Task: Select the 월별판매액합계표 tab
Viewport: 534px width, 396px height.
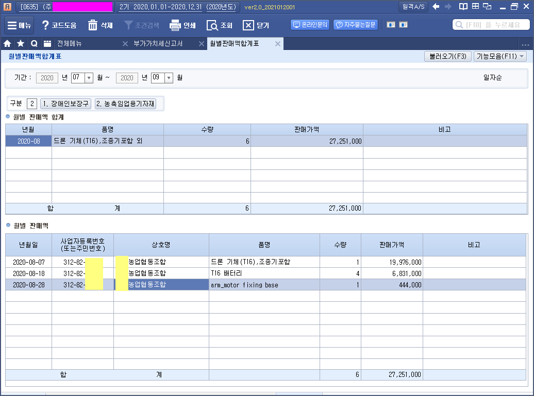Action: coord(235,44)
